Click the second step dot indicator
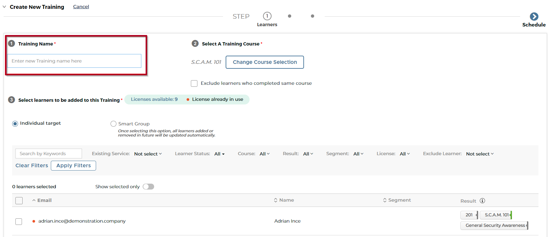The width and height of the screenshot is (548, 237). click(290, 16)
